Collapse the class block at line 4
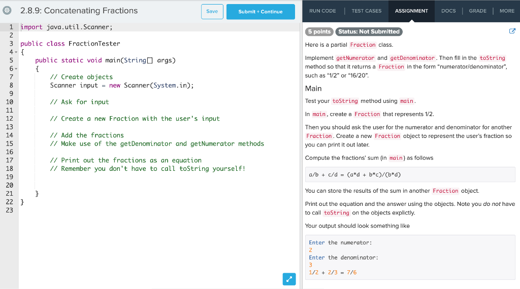 pos(16,52)
